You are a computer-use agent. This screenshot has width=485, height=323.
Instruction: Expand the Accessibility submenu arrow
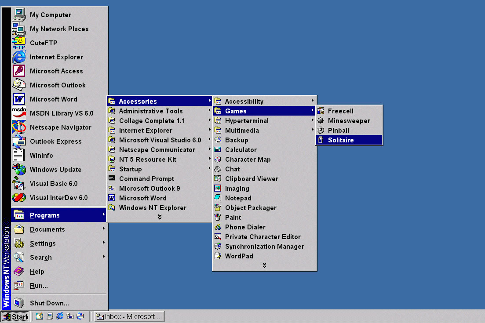(x=313, y=101)
